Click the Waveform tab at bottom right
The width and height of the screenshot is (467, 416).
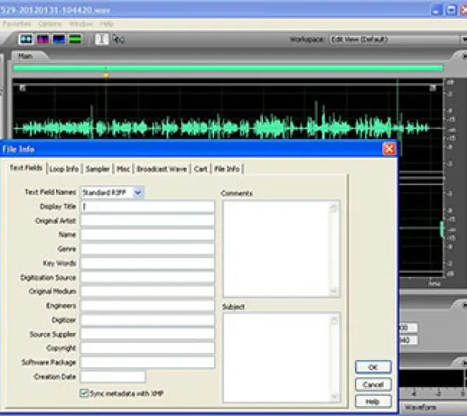coord(420,407)
